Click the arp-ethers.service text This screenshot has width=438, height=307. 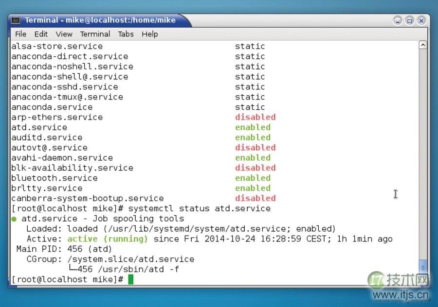pyautogui.click(x=57, y=117)
